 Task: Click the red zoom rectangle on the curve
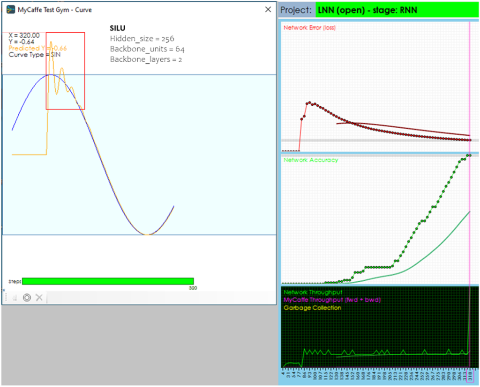point(65,71)
